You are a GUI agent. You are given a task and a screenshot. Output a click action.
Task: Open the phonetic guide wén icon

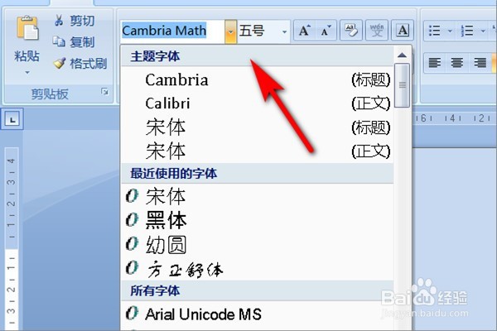[x=377, y=31]
